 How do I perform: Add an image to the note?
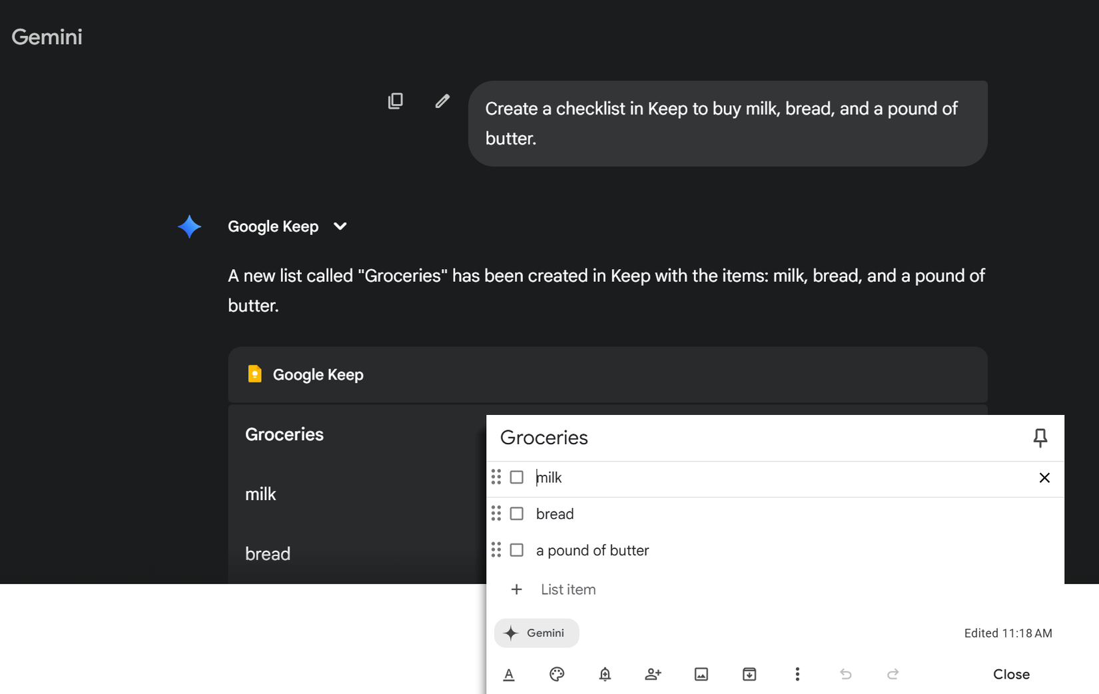701,674
